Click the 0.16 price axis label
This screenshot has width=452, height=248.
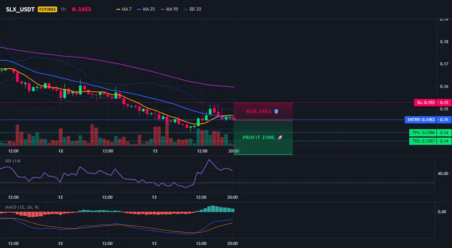(444, 86)
